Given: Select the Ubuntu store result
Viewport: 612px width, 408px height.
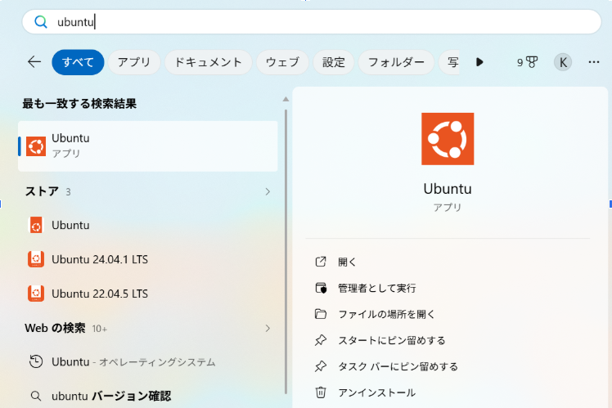Looking at the screenshot, I should coord(148,225).
